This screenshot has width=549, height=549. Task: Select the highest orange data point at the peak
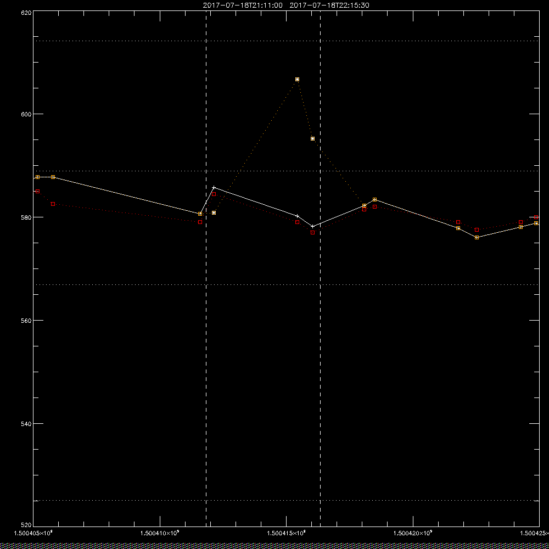pos(297,80)
